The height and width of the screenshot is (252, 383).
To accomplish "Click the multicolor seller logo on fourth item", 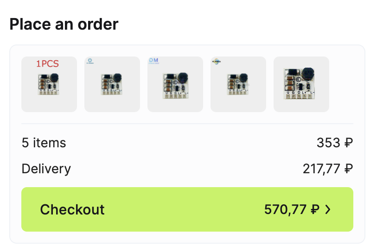I will click(x=217, y=61).
